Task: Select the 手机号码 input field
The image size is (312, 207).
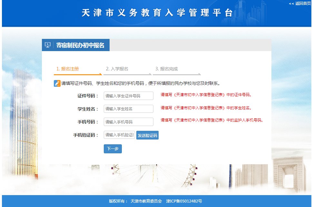Action: [128, 122]
